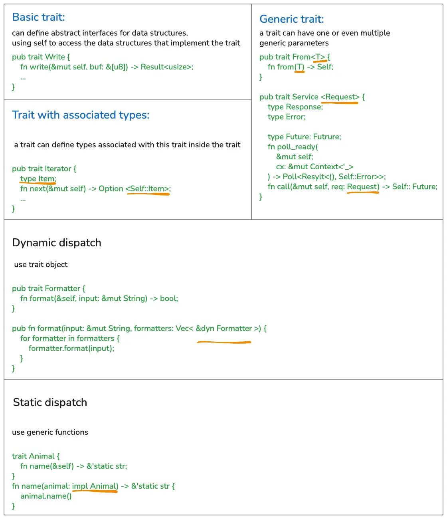Click the "pub trait Write {" code line
The image size is (447, 519).
click(41, 57)
